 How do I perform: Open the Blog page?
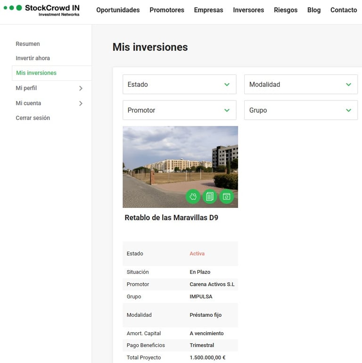(x=314, y=10)
